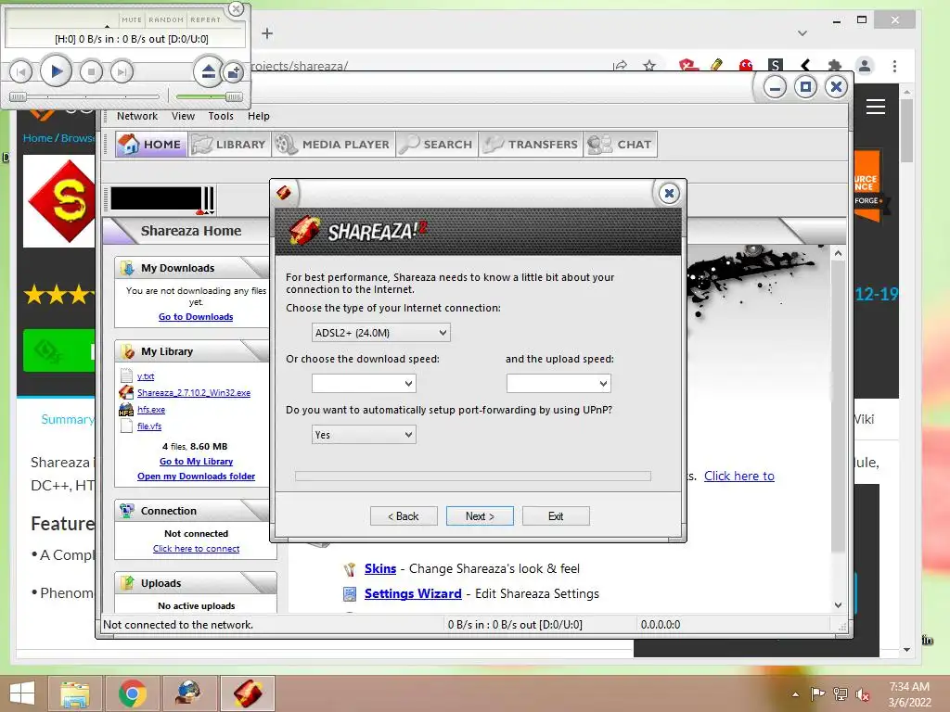Open y.txt in My Library
Viewport: 950px width, 712px height.
146,376
